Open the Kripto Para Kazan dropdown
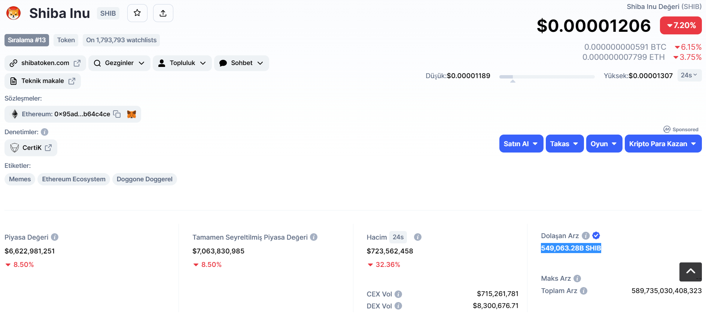706x320 pixels. click(x=663, y=144)
